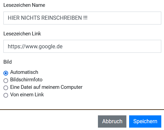Screen dimensions: 164x130
Task: Click the 'Lesezeichen Name' field label
Action: coord(24,5)
